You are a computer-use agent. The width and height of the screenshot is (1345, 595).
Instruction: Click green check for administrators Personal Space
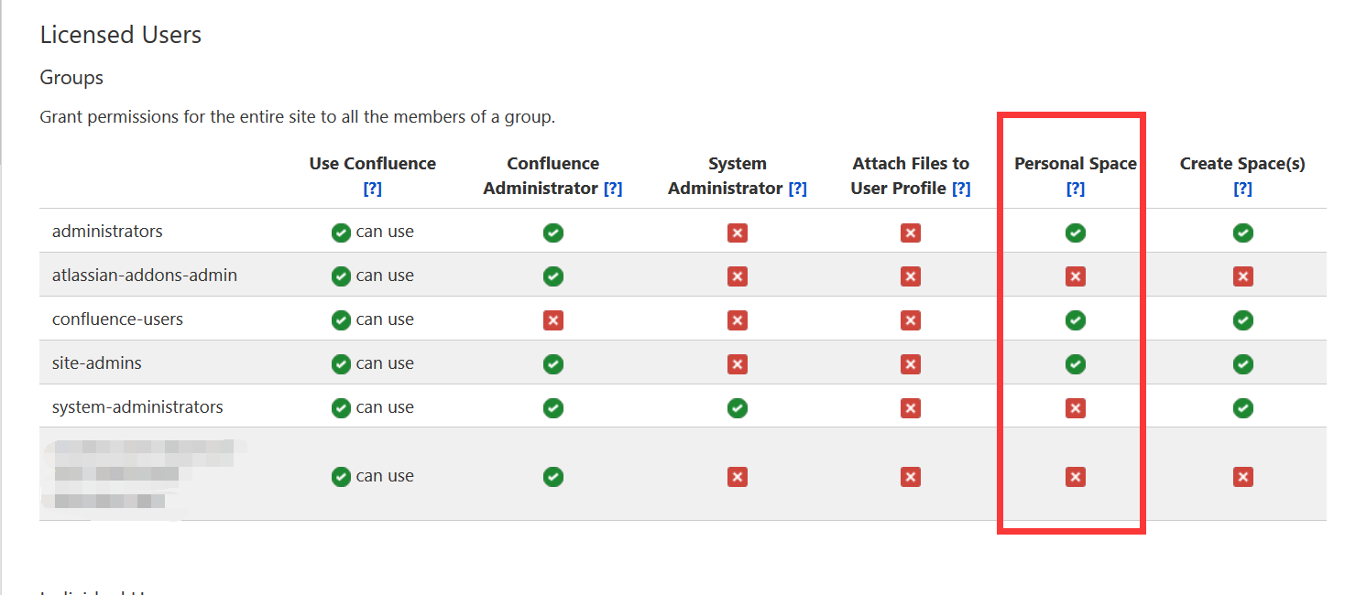click(x=1076, y=233)
